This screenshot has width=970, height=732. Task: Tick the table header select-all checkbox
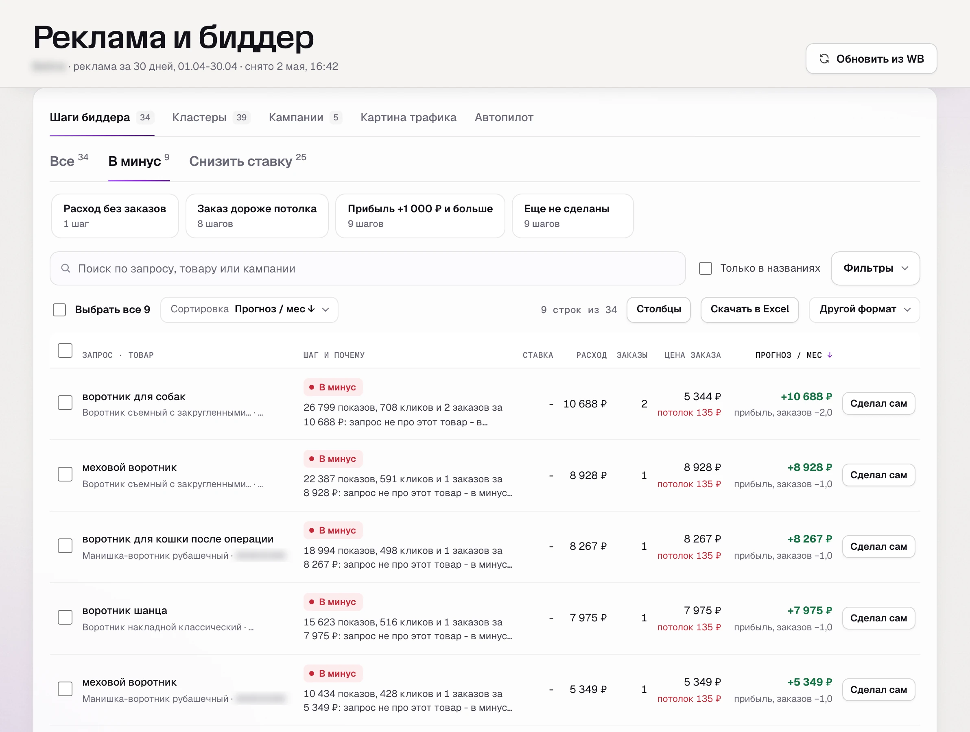click(65, 350)
